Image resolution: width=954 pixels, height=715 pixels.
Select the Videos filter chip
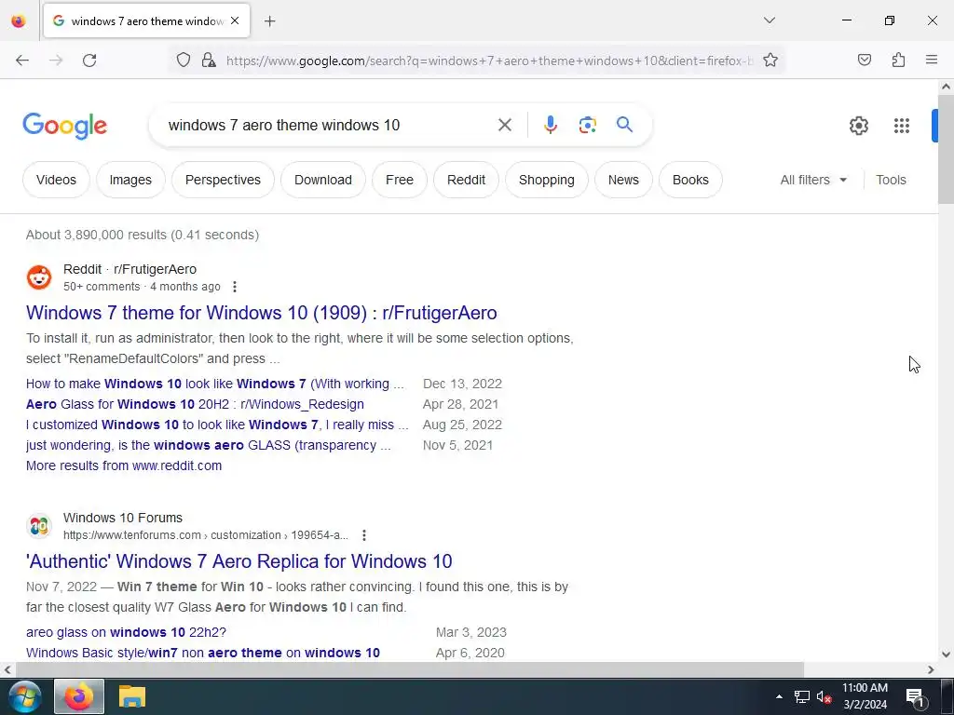click(56, 180)
